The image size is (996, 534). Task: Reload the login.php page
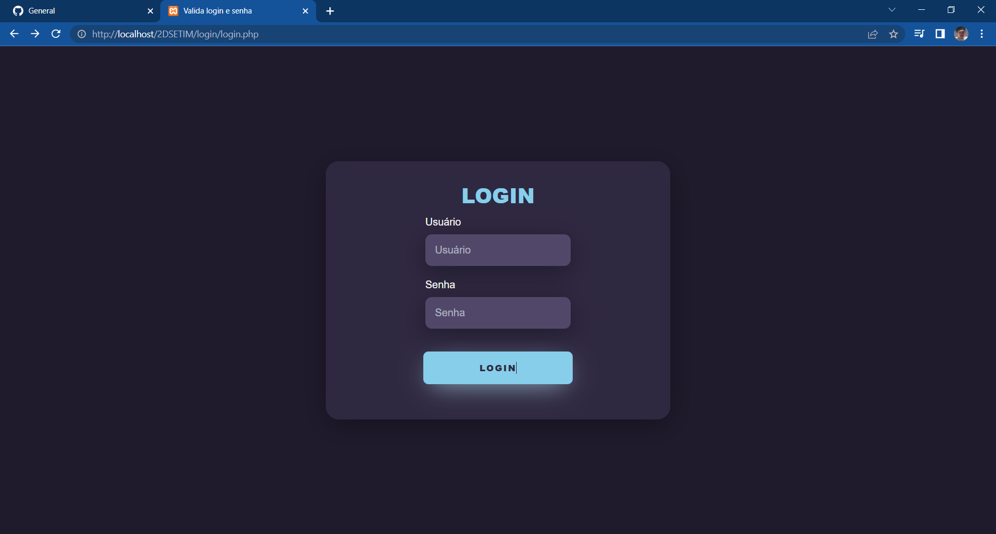point(56,34)
